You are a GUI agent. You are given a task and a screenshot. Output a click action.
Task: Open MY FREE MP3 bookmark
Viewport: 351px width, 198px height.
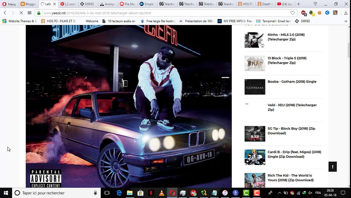click(235, 21)
